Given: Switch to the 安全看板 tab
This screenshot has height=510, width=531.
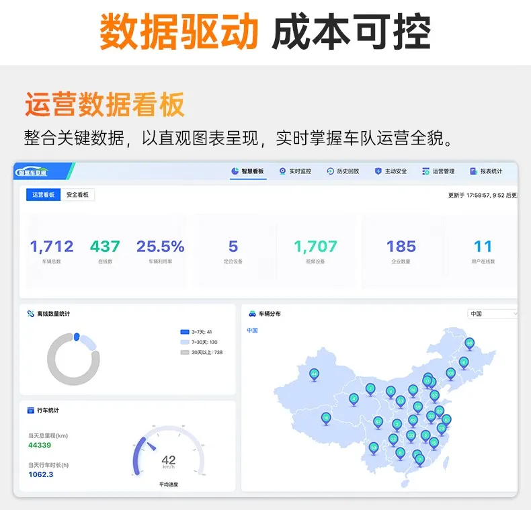Looking at the screenshot, I should pos(78,195).
